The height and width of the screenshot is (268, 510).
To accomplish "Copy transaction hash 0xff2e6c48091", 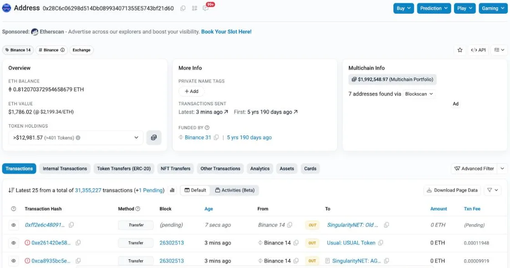I will (x=71, y=225).
